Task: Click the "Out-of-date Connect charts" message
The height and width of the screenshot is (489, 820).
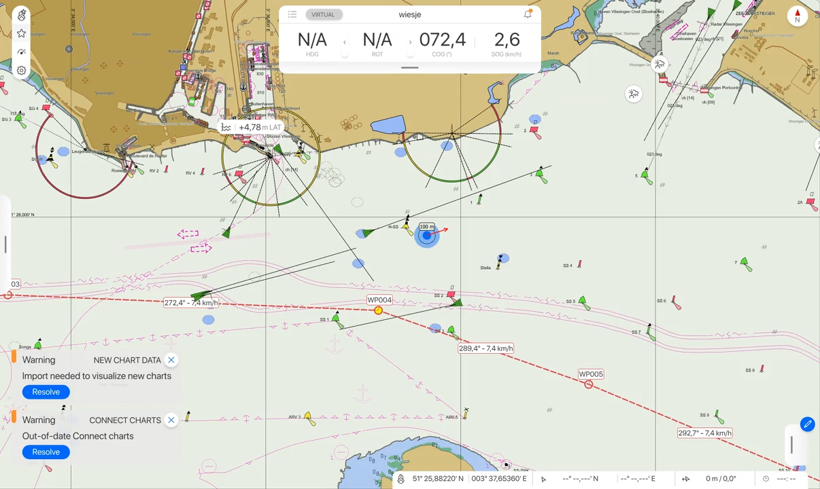Action: (x=78, y=436)
